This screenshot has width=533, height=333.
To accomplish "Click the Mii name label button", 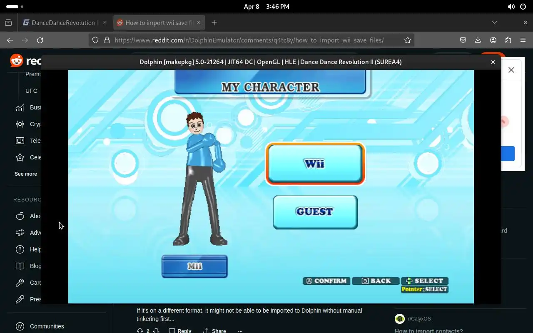I will tap(194, 266).
